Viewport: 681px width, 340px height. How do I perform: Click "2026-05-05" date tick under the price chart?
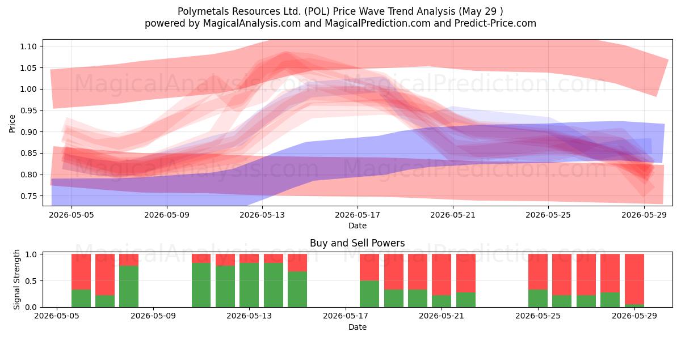point(72,215)
